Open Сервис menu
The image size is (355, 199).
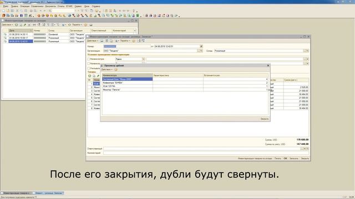(78, 6)
